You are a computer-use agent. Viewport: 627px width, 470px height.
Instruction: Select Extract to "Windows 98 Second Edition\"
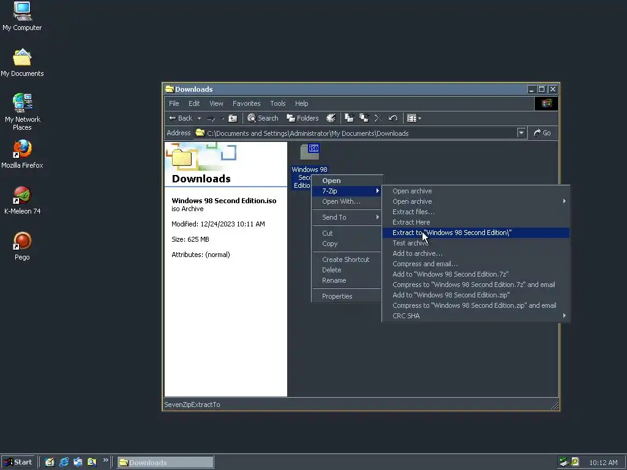[475, 233]
